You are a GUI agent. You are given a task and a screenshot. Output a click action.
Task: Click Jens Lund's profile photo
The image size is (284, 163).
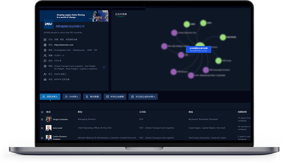(49, 128)
